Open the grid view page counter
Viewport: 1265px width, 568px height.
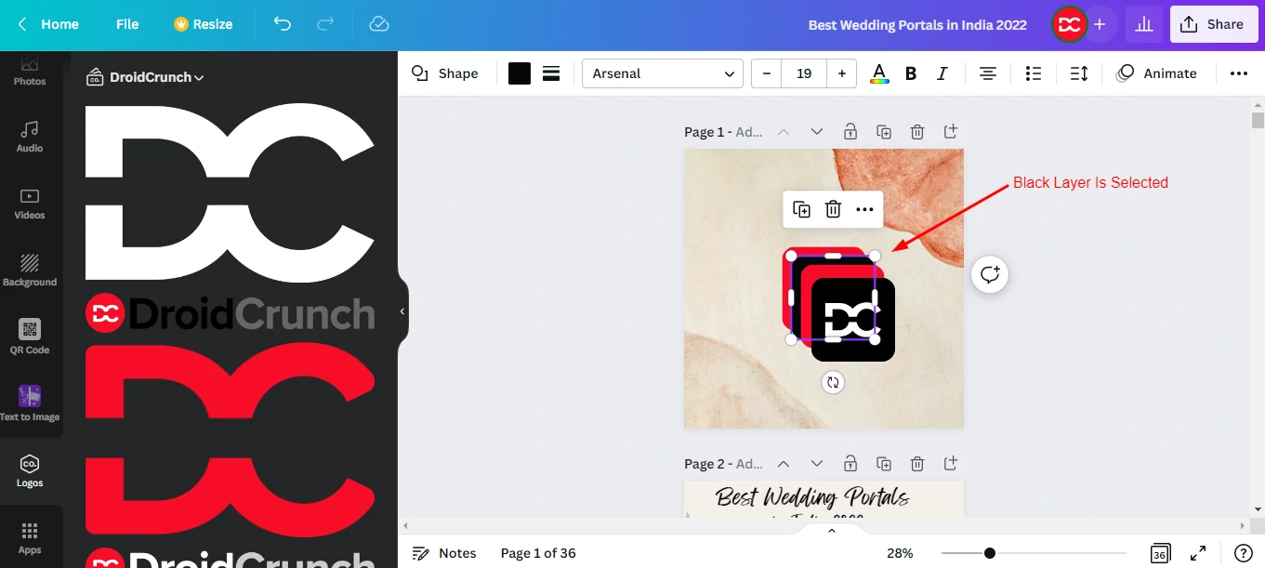tap(1160, 553)
